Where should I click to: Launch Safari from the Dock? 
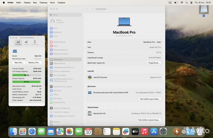32,131
